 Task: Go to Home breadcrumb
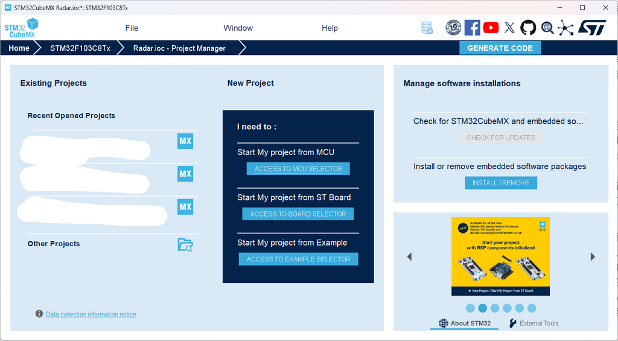19,48
